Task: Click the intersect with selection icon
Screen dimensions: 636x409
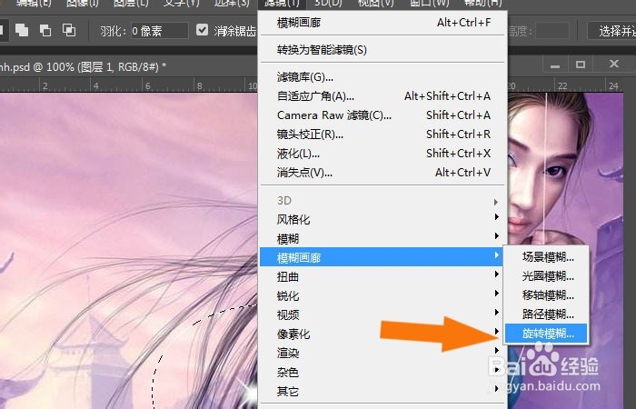Action: point(68,30)
